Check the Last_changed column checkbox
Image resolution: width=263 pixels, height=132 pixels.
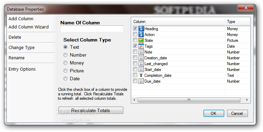pos(135,63)
